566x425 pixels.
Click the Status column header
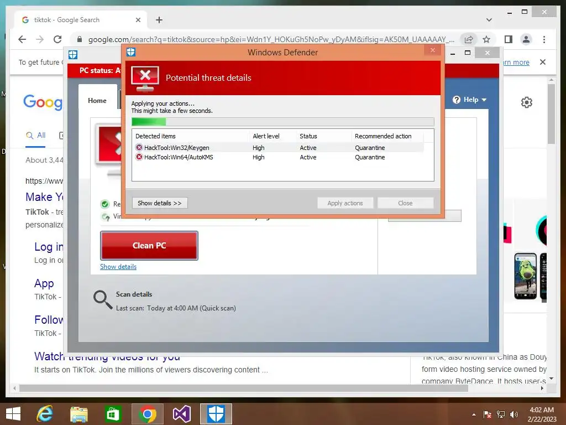pyautogui.click(x=308, y=136)
